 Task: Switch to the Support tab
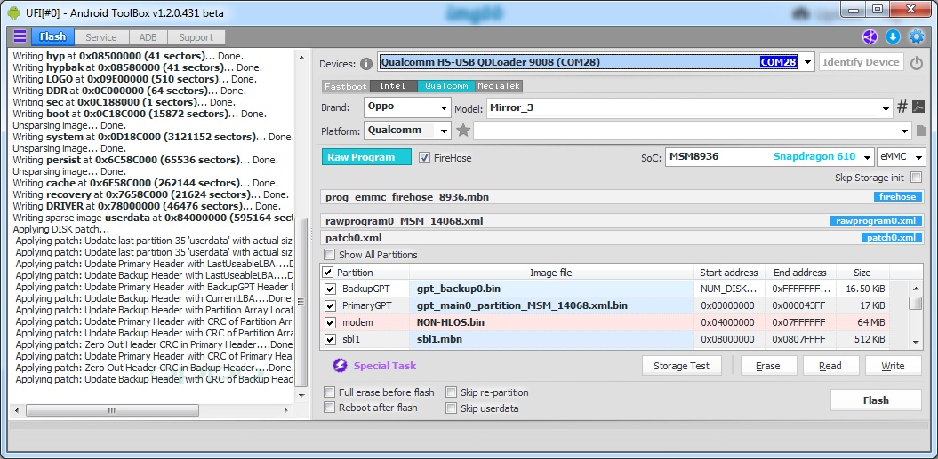coord(196,37)
